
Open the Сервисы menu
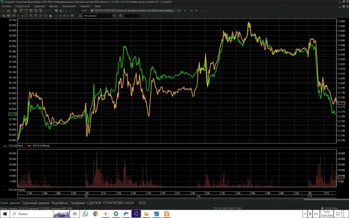tap(85, 6)
